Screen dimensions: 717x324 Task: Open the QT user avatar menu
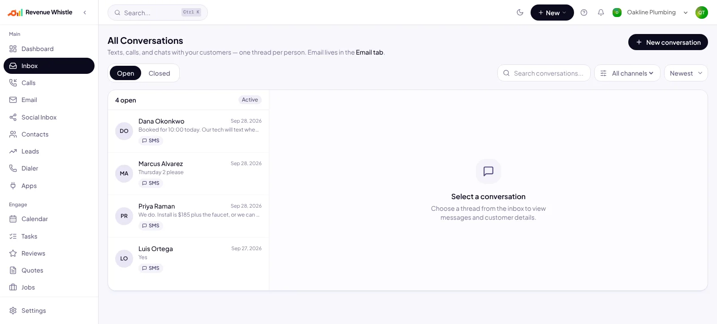(701, 13)
